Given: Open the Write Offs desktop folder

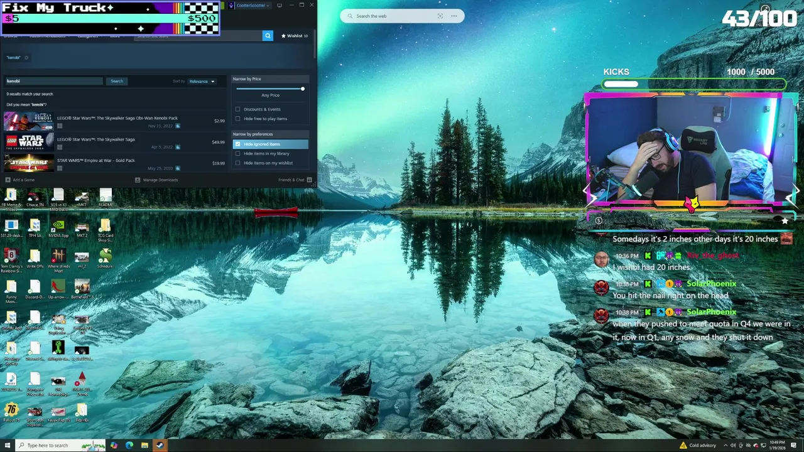Looking at the screenshot, I should pyautogui.click(x=35, y=259).
